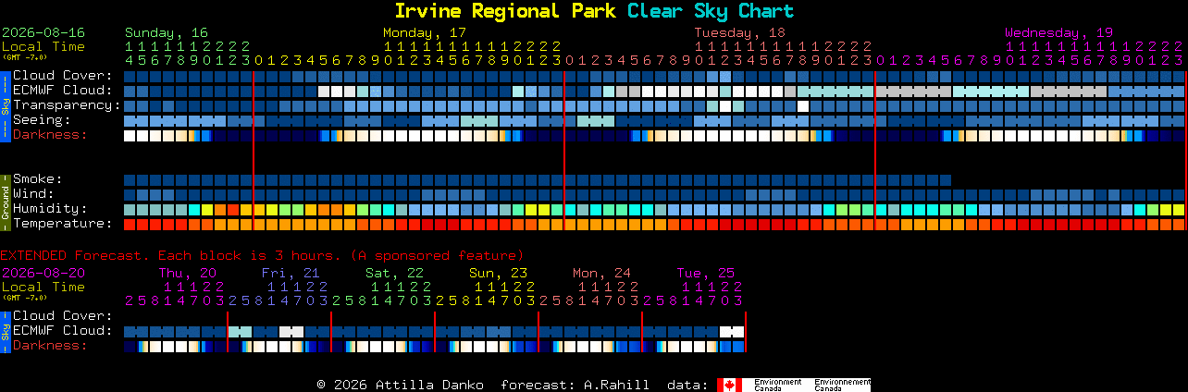
Task: Click the Local Time label under 2026-08-20
Action: coord(43,287)
